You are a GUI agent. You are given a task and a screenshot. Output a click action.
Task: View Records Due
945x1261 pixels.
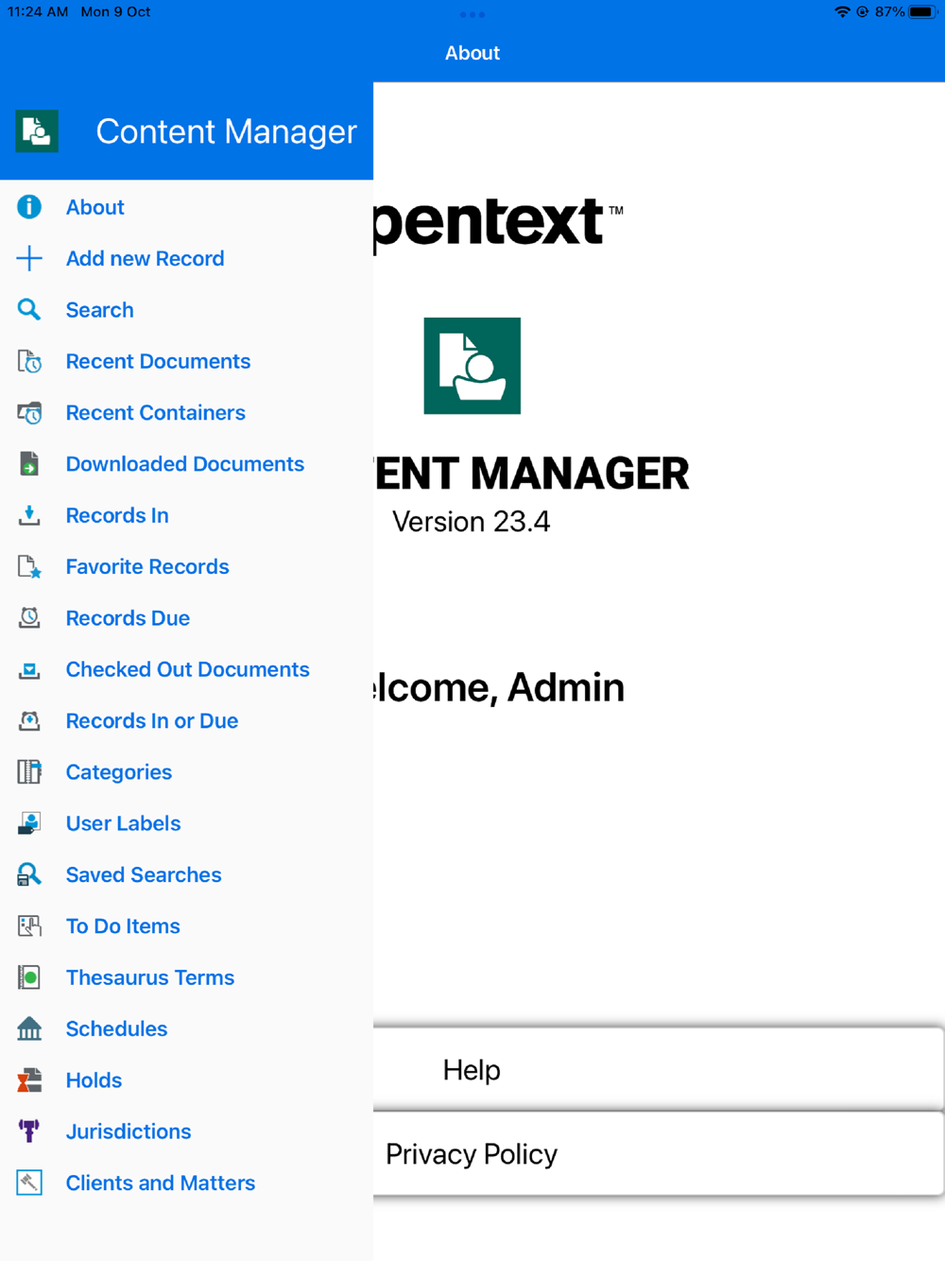pos(128,618)
